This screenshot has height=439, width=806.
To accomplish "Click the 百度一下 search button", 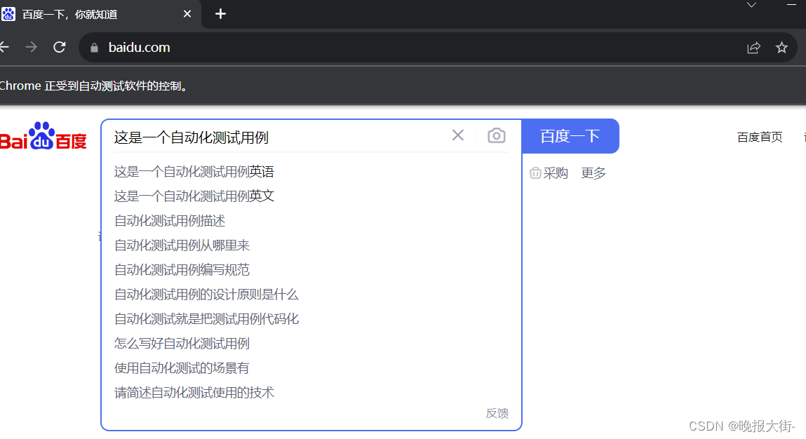I will [570, 135].
